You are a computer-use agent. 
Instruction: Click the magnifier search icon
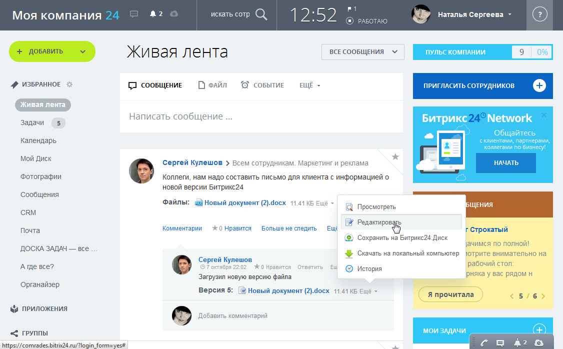(261, 14)
